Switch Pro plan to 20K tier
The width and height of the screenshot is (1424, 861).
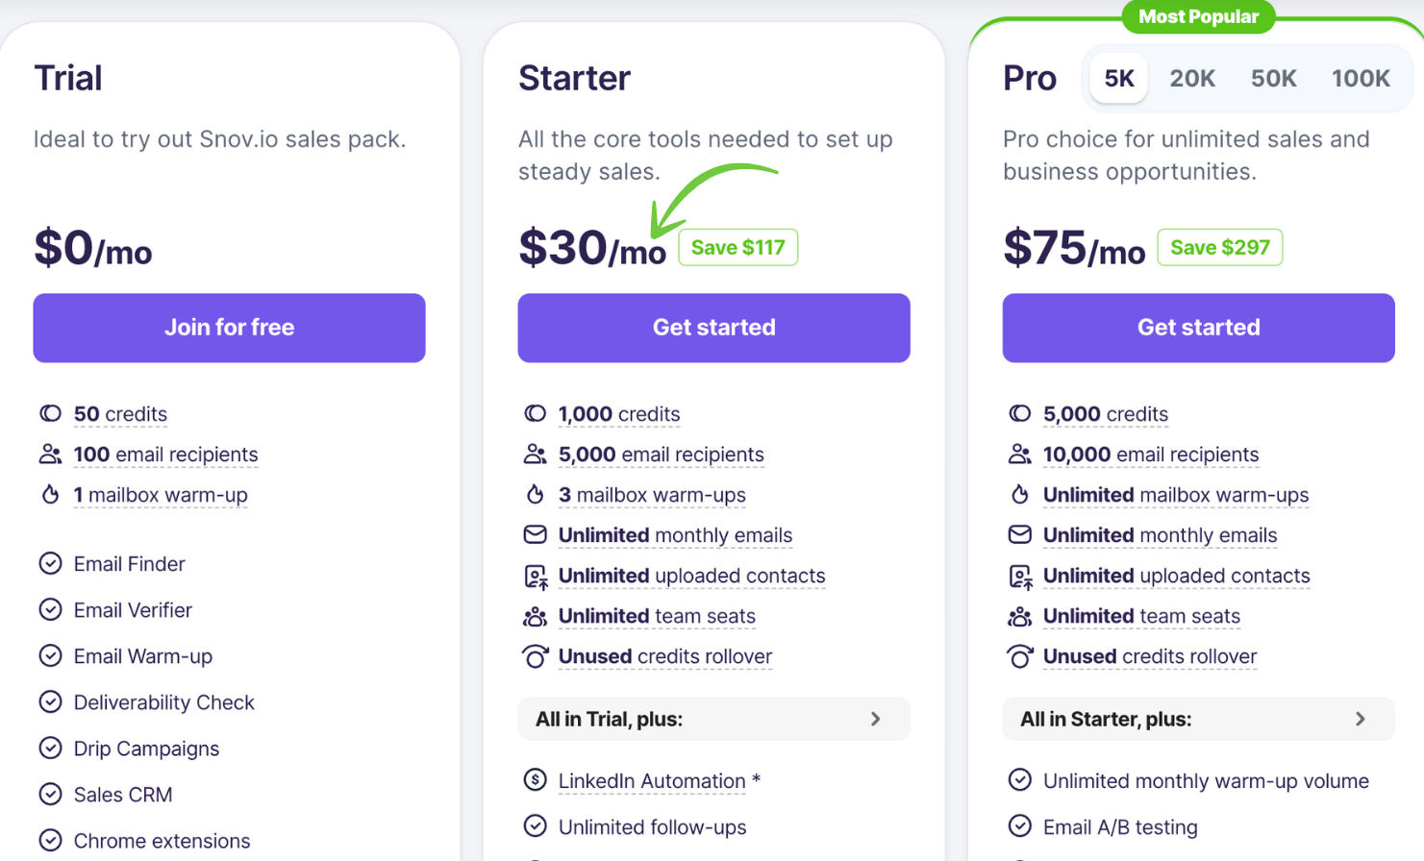(1192, 79)
